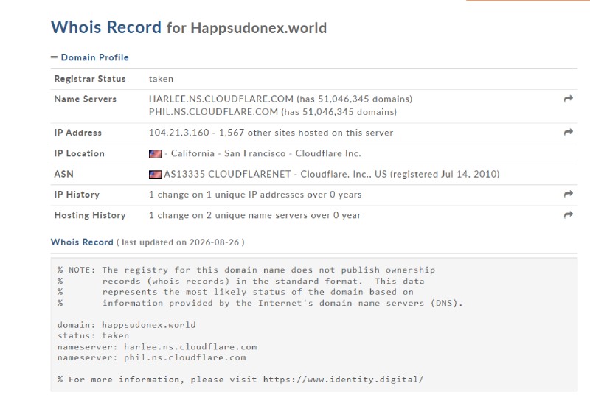
Task: Click 'domain: happsudonex.world' line in record
Action: click(126, 325)
